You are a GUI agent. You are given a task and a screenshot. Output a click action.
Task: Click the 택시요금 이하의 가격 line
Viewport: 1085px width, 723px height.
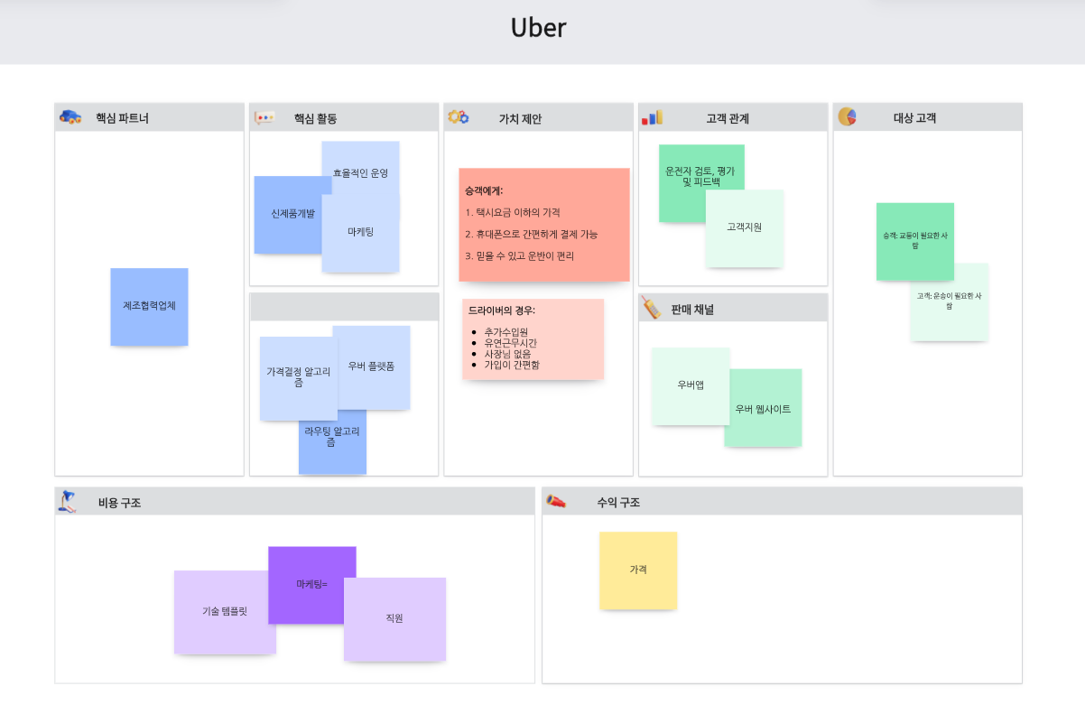[513, 212]
